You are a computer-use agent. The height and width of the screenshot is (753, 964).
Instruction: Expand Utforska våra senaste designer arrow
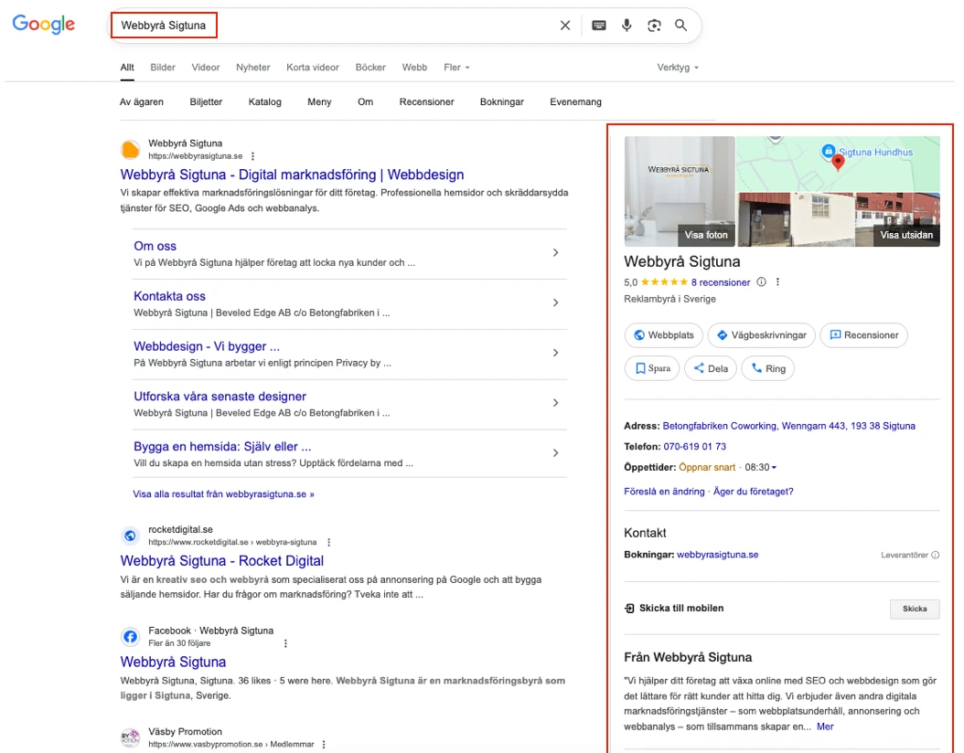555,403
